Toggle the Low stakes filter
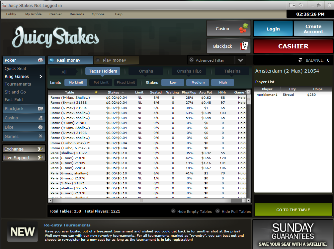Screen dimensions: 334x249 (173, 82)
